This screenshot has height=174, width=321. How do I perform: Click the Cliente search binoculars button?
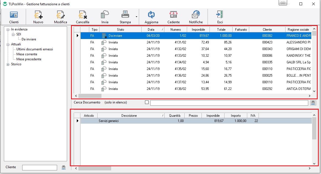(64, 167)
